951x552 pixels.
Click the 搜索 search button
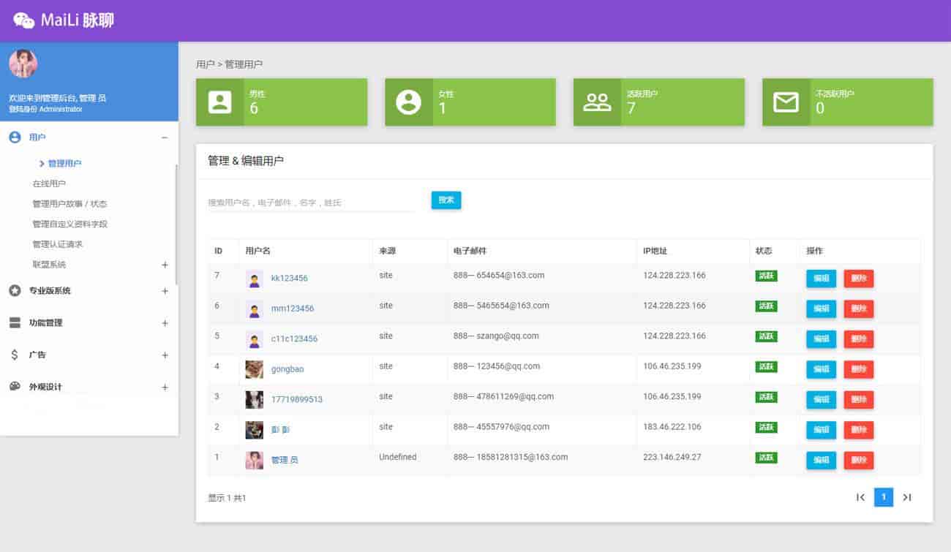446,200
